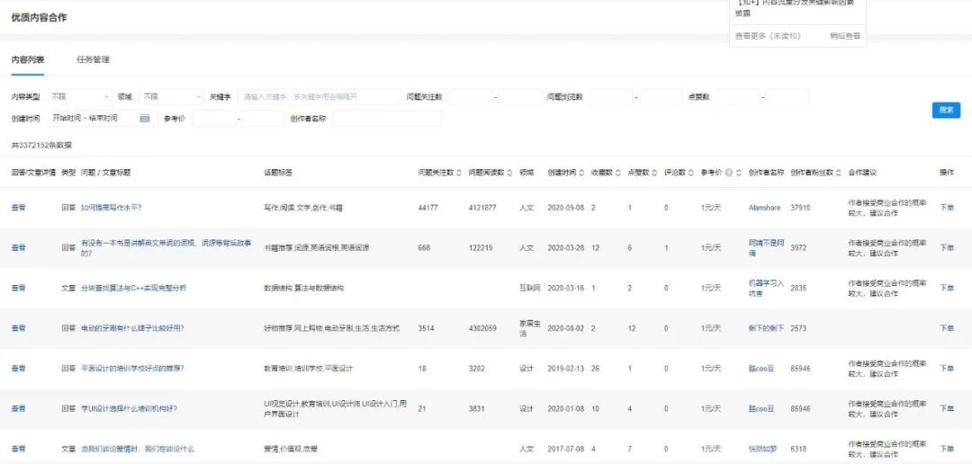
Task: Click the 参考价 maximum value field
Action: click(263, 119)
